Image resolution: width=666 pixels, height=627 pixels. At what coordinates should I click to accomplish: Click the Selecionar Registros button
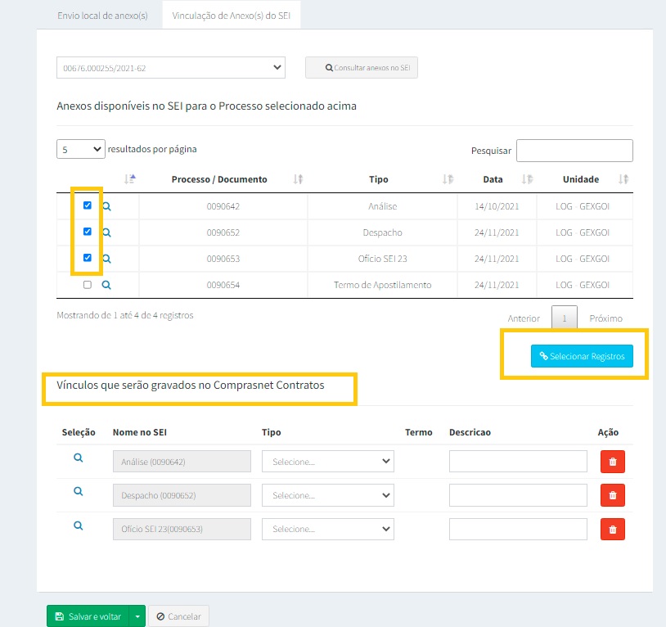click(x=582, y=356)
